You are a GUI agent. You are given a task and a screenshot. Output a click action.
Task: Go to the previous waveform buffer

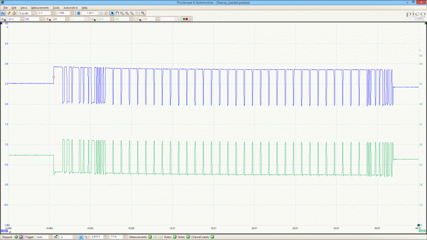click(x=78, y=13)
